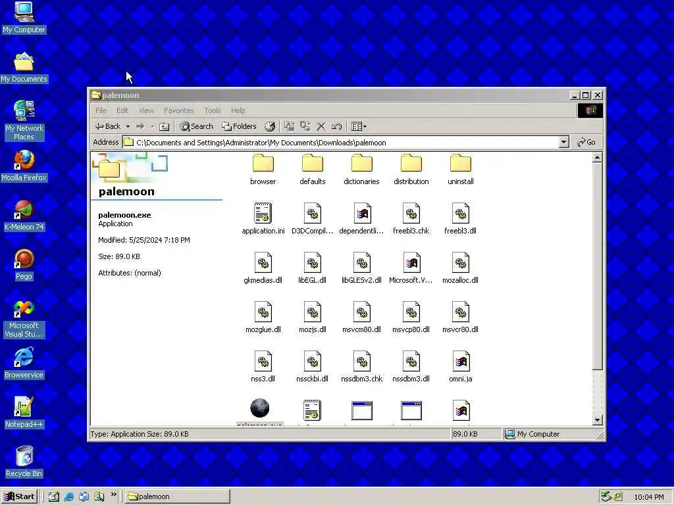The width and height of the screenshot is (674, 505).
Task: Select mozjs.dll file
Action: pyautogui.click(x=312, y=318)
